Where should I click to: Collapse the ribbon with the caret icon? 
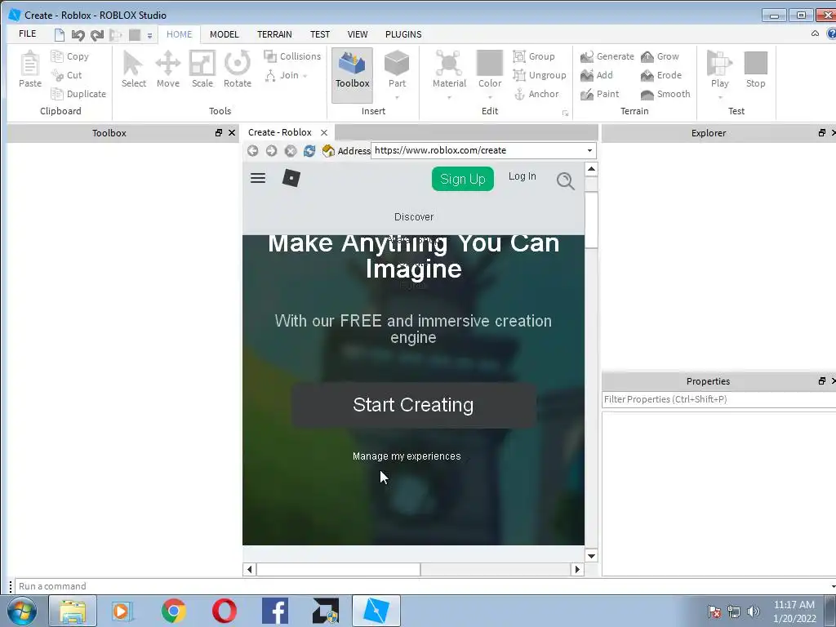coord(815,33)
